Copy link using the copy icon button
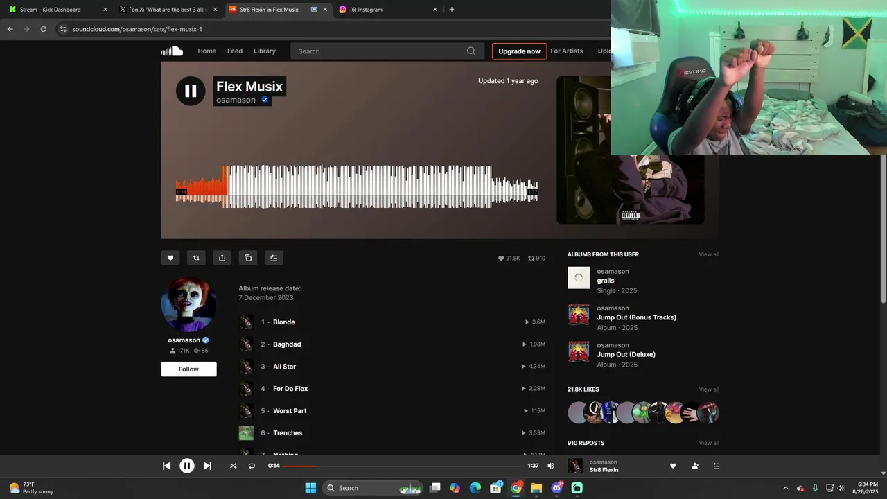 tap(248, 258)
